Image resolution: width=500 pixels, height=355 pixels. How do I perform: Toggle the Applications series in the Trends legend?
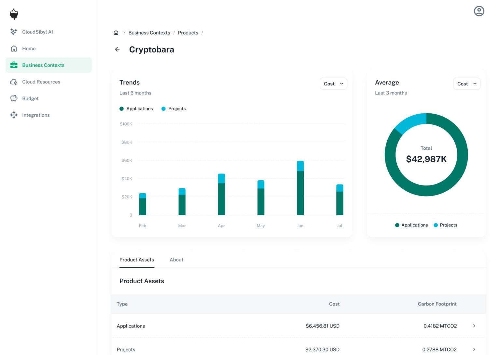[136, 108]
